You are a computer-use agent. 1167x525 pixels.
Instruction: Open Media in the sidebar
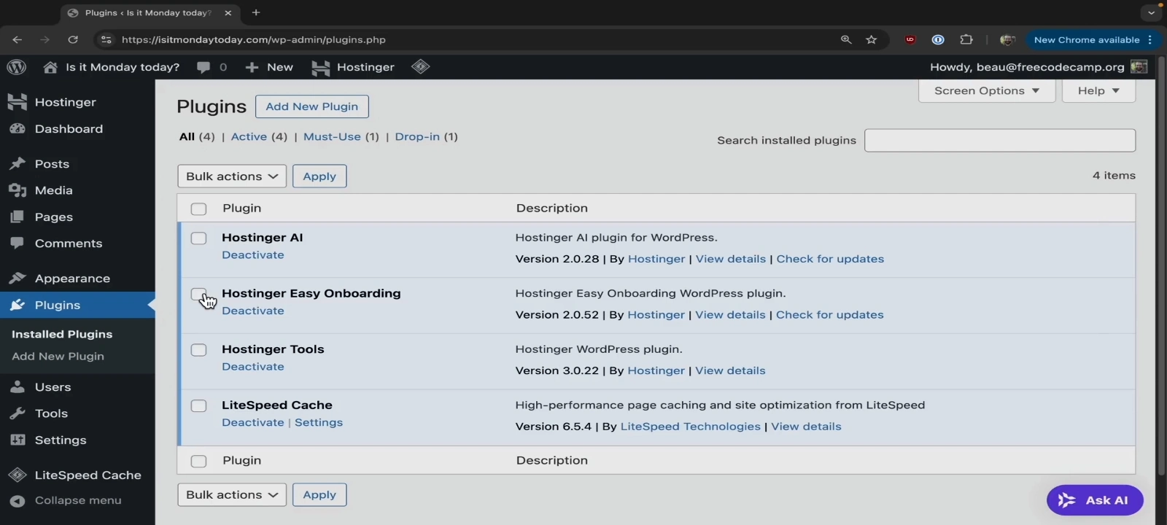[x=77, y=190]
